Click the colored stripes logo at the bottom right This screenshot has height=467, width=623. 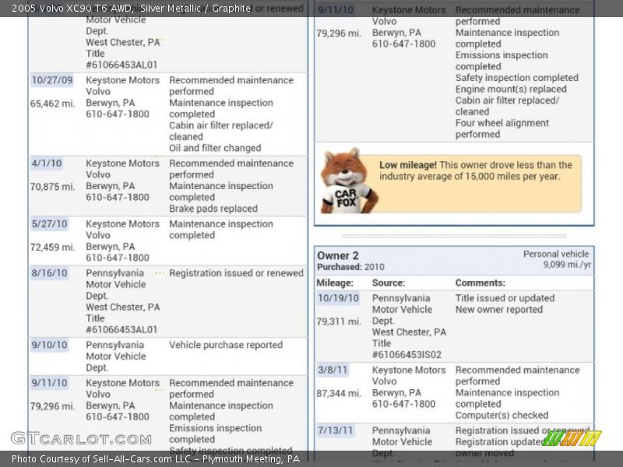572,438
